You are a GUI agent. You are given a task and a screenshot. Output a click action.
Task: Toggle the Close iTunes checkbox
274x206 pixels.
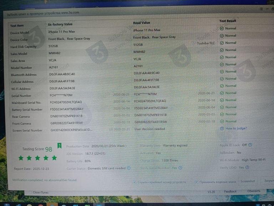coord(30,192)
